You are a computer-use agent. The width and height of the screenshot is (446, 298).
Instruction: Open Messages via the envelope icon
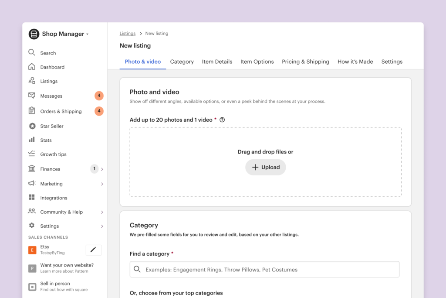pyautogui.click(x=32, y=96)
